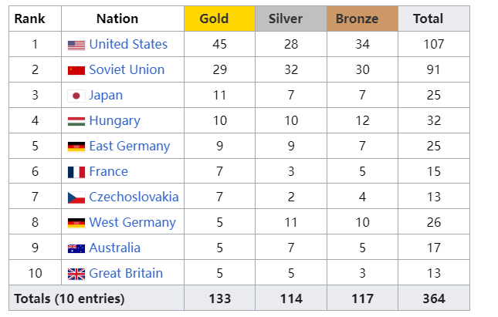498x317 pixels.
Task: Click the France flag icon
Action: (76, 172)
